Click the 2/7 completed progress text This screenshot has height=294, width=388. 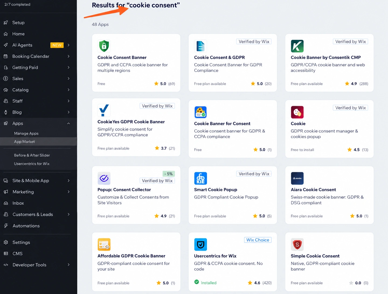[x=17, y=4]
